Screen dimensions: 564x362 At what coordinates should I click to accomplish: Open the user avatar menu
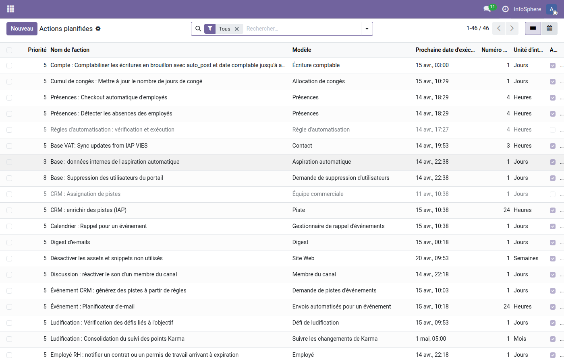[x=551, y=9]
